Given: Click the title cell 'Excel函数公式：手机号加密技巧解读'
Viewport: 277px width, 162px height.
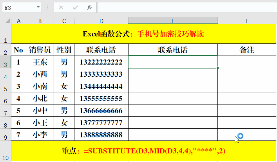Looking at the screenshot, I should point(144,34).
